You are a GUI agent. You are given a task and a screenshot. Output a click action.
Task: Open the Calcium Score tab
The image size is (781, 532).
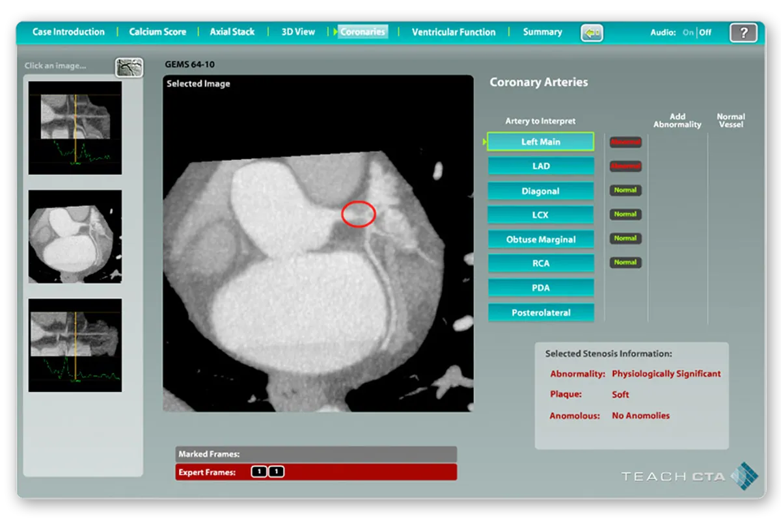158,32
